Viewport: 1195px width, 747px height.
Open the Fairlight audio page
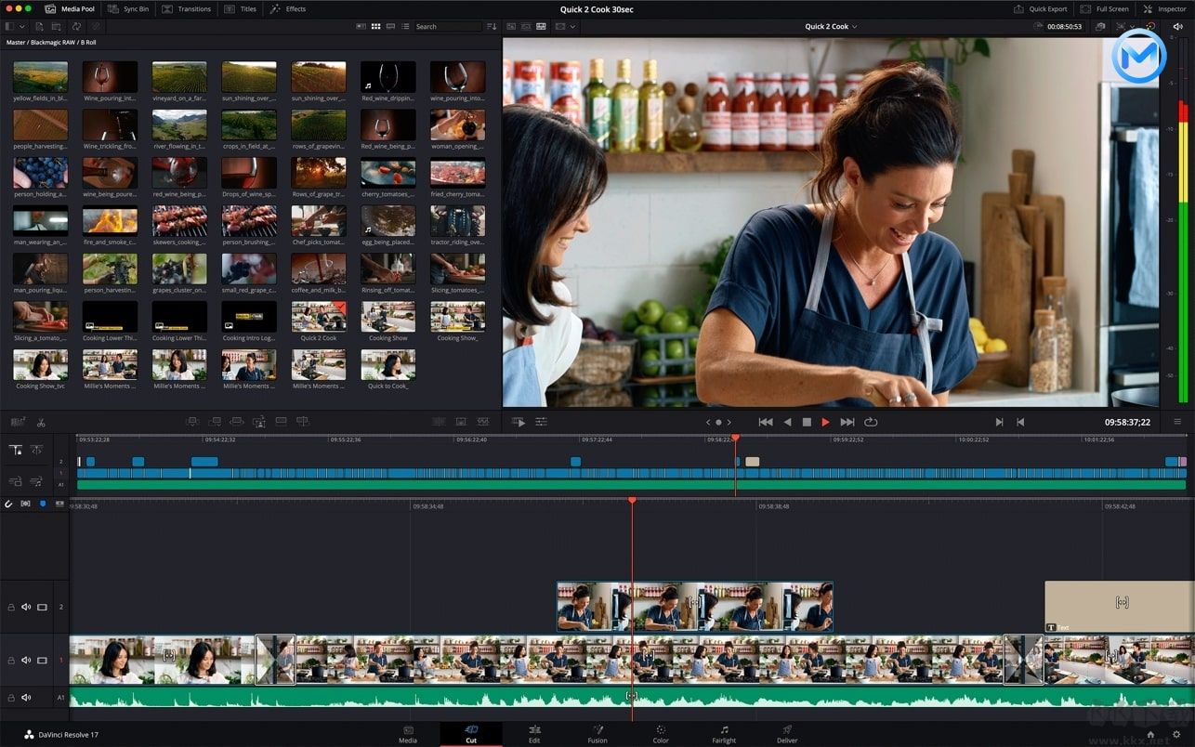724,734
